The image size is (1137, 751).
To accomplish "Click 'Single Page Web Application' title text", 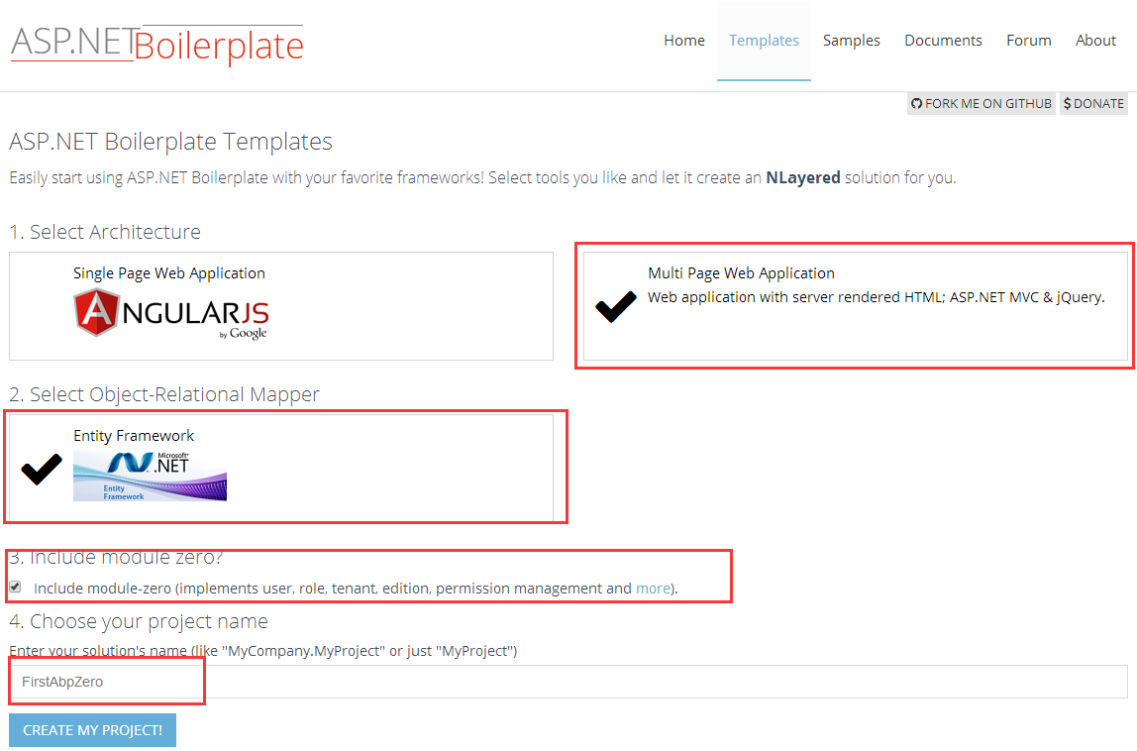I will (169, 273).
